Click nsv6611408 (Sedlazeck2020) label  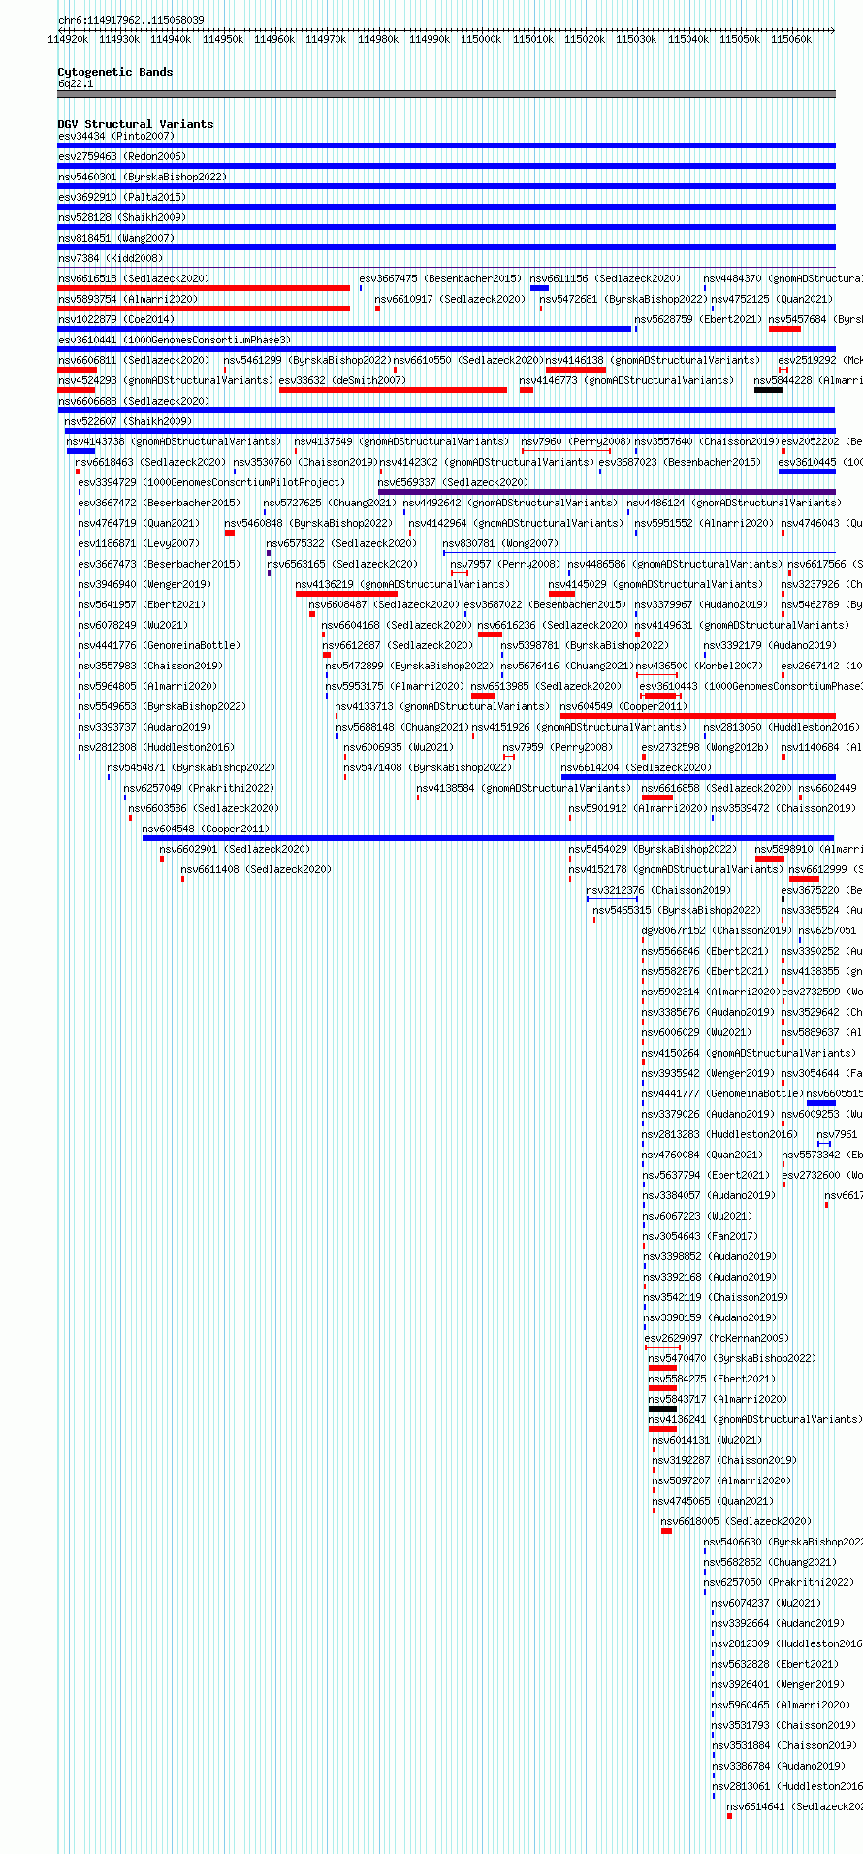(x=256, y=870)
